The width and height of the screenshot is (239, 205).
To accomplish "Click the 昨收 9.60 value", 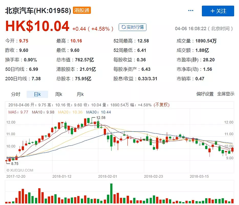I will point(24,50).
